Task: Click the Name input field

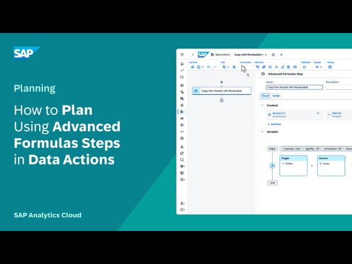Action: tap(294, 87)
